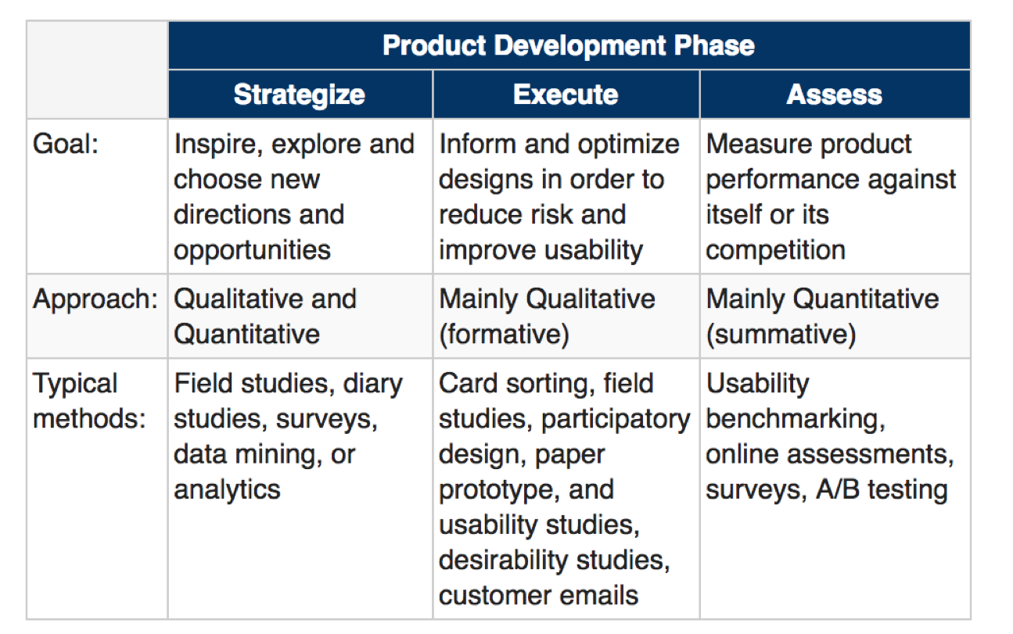Viewport: 1013px width, 634px height.
Task: Select the Strategize column header
Action: click(299, 95)
